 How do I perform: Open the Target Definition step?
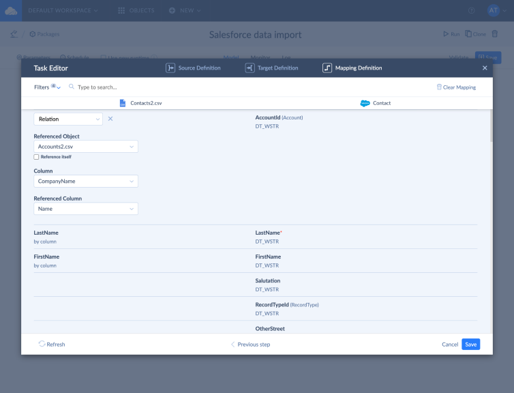tap(272, 68)
